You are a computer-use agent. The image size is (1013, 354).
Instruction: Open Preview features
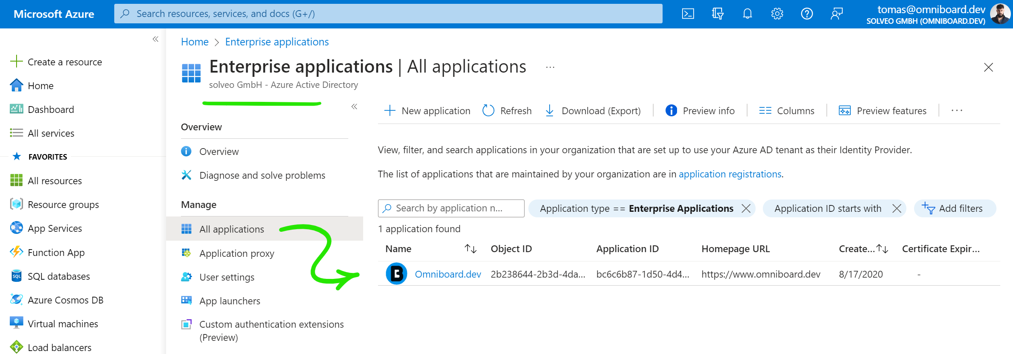point(883,111)
